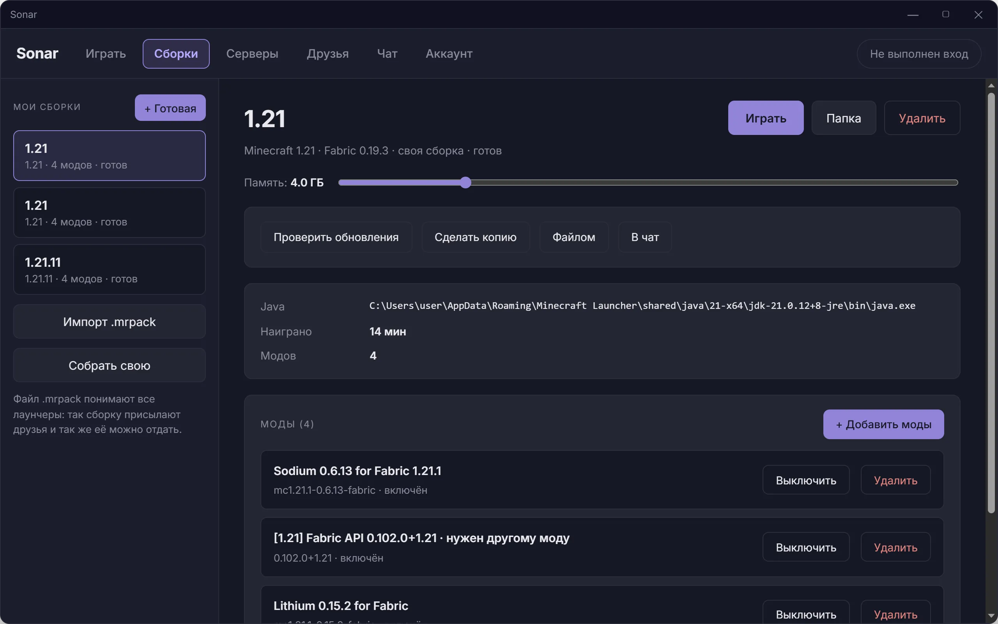This screenshot has height=624, width=998.
Task: Click the Sonar title in the title bar
Action: tap(23, 14)
